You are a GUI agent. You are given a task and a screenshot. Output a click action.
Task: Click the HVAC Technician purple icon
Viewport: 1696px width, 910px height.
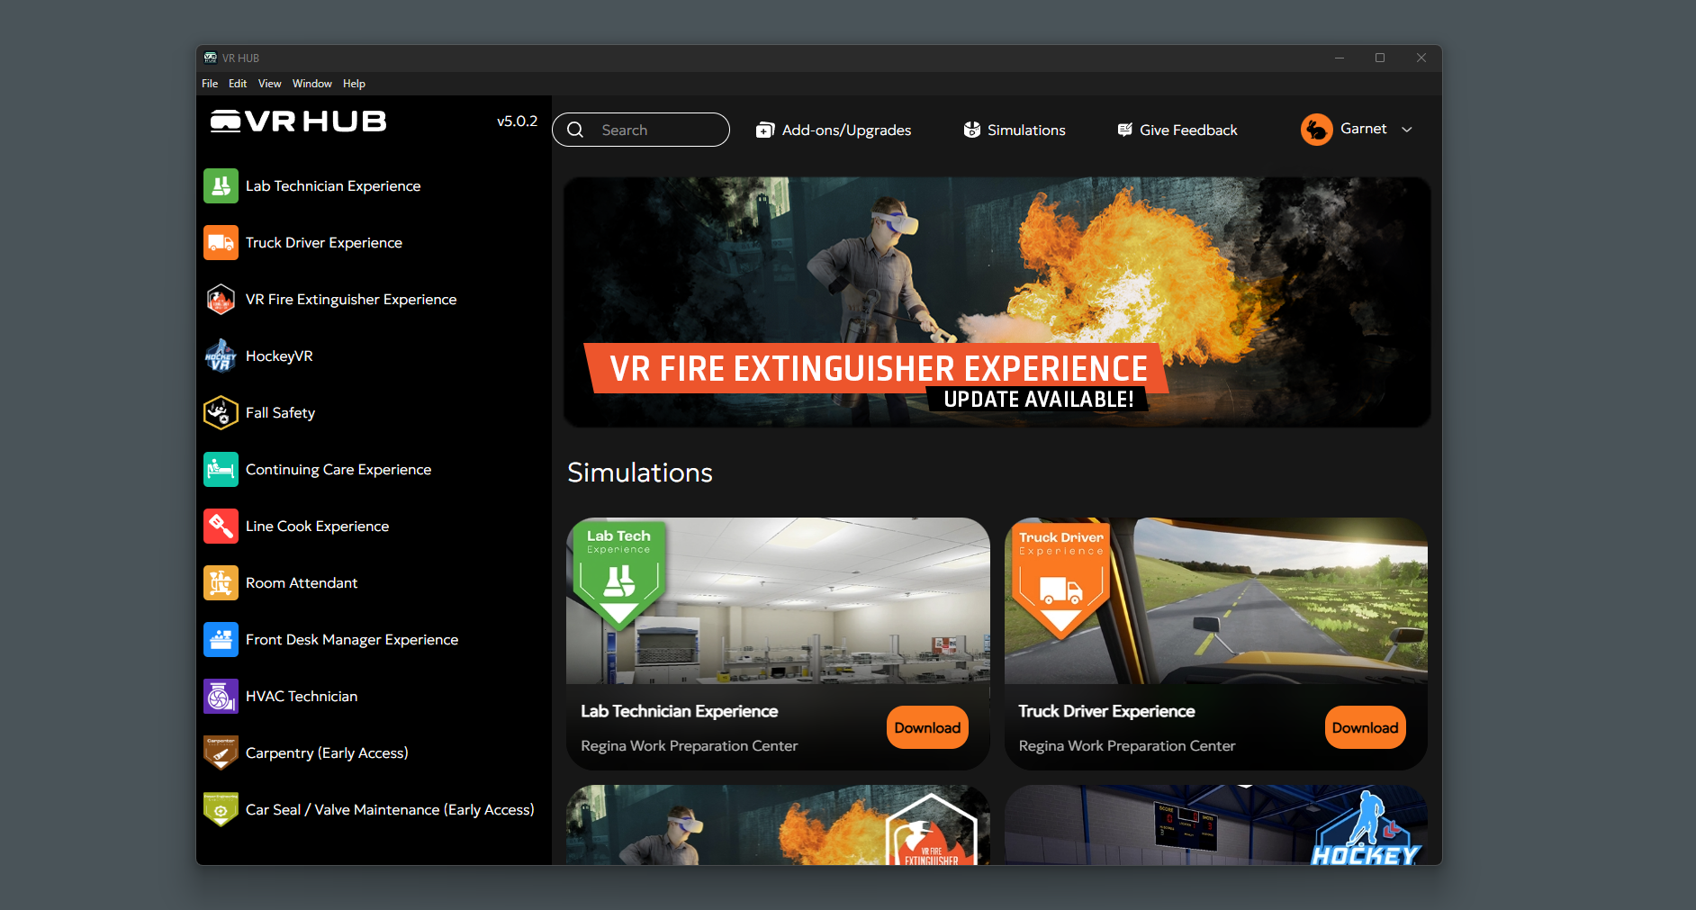click(x=221, y=697)
